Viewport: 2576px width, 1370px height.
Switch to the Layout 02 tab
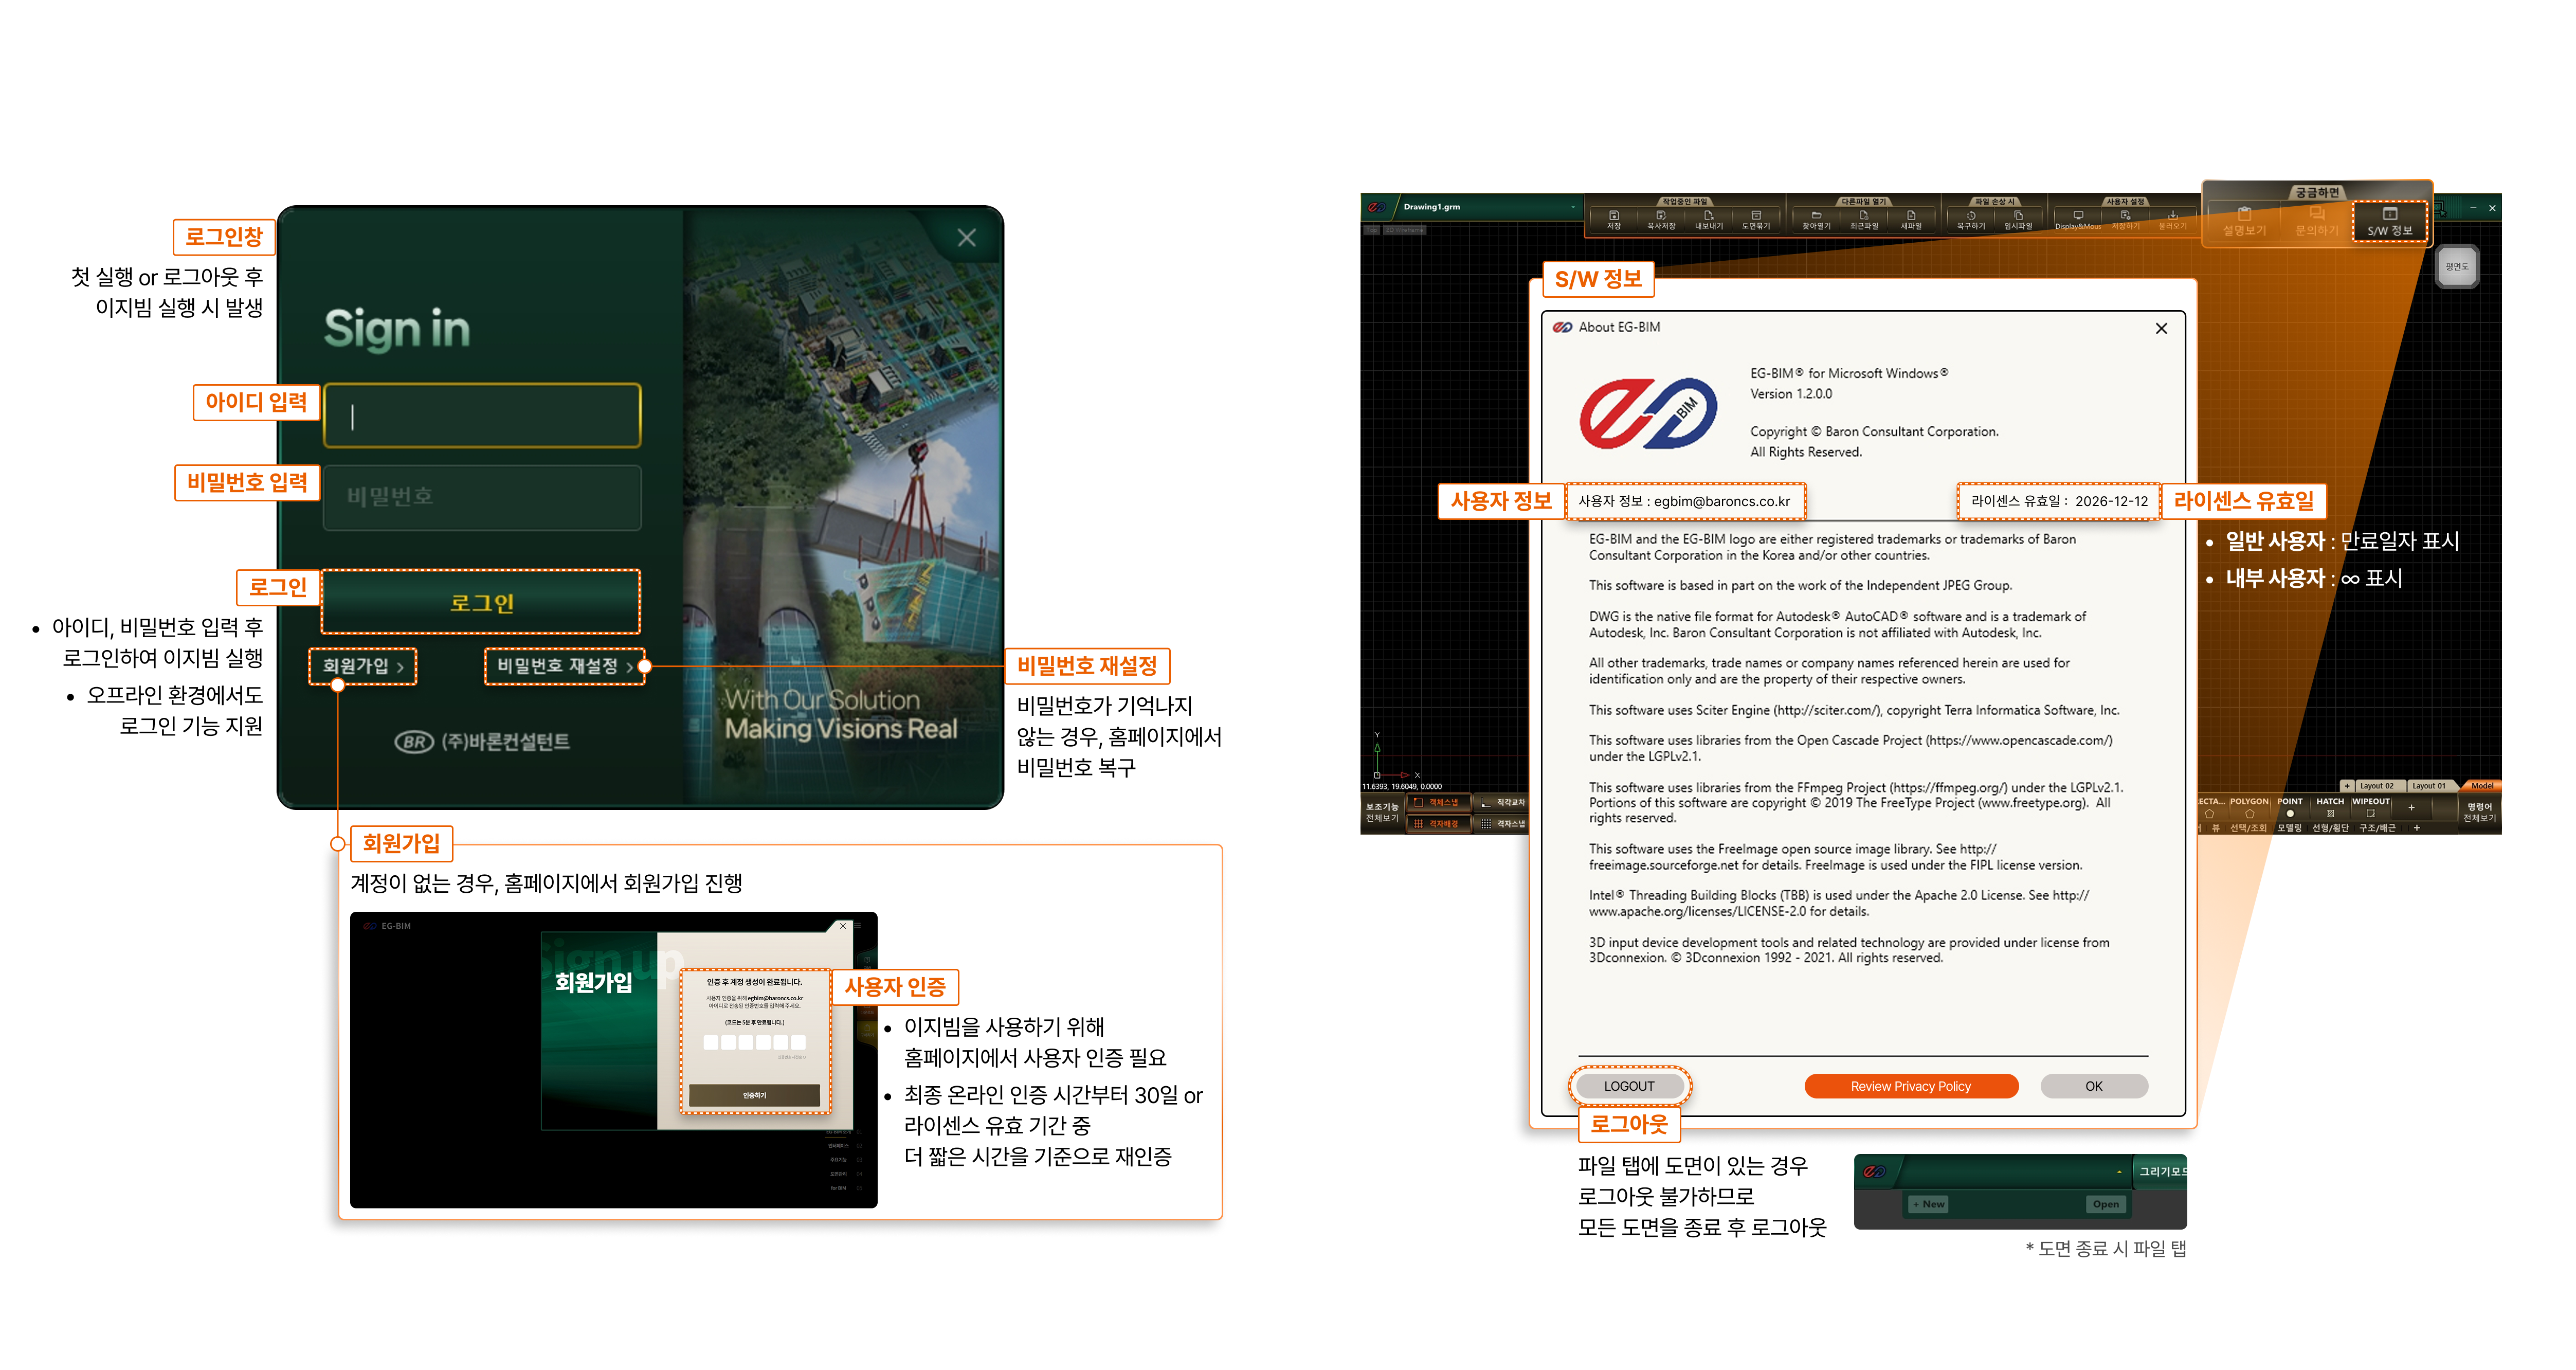tap(2376, 786)
